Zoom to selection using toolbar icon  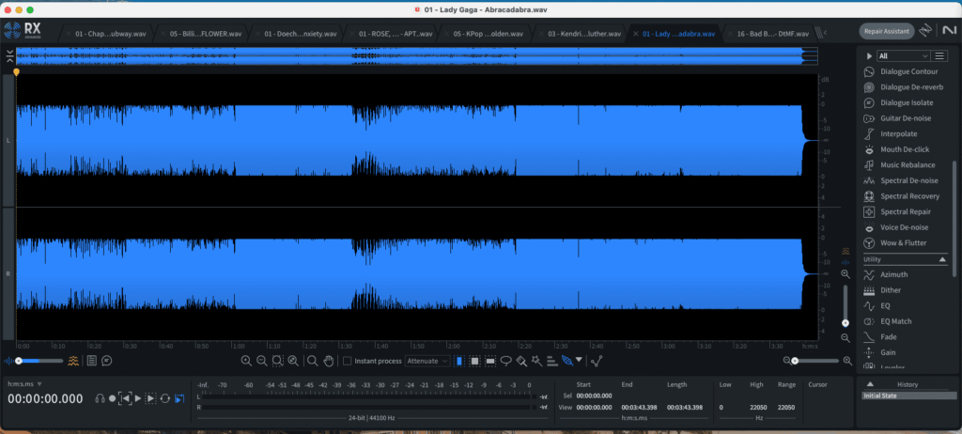pos(277,361)
